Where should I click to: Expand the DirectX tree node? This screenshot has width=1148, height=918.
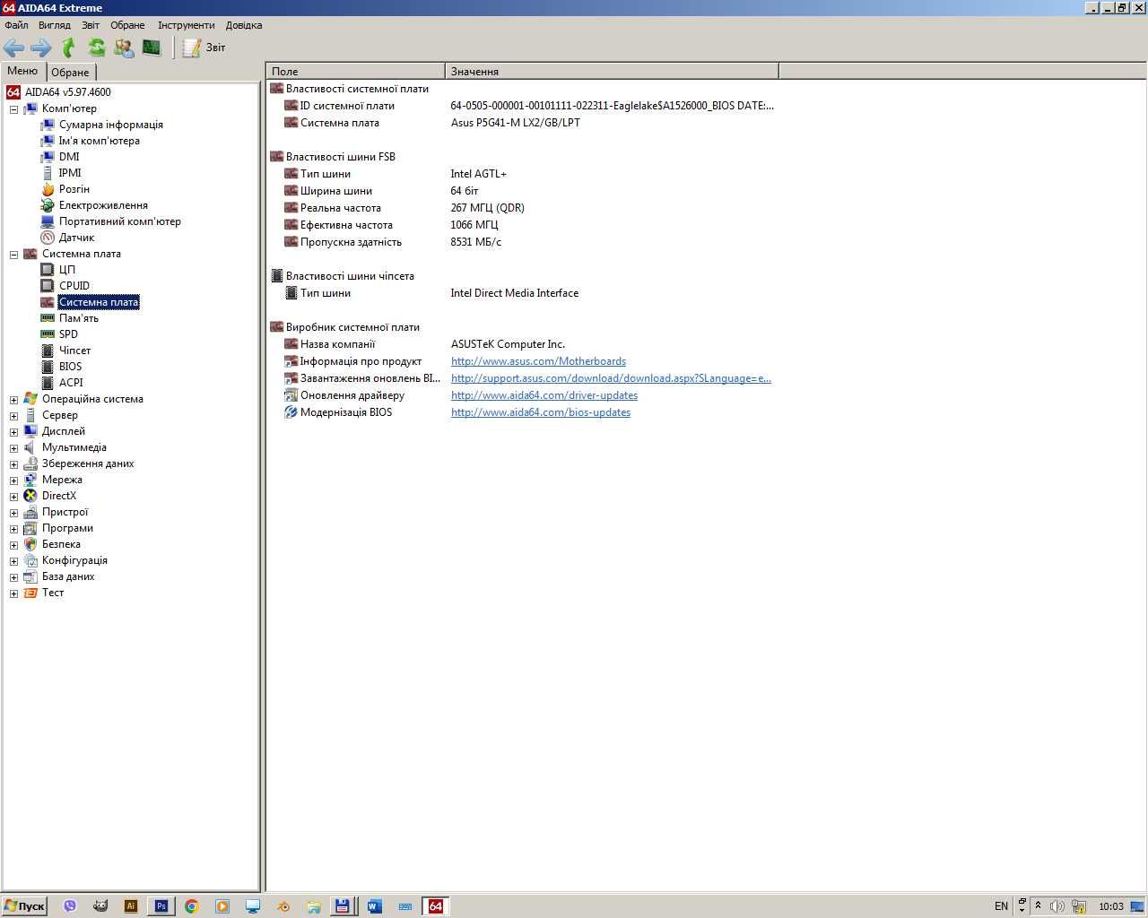point(13,497)
